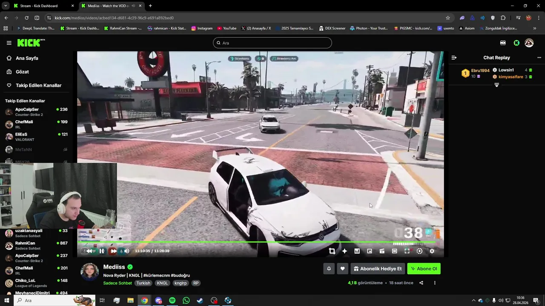The width and height of the screenshot is (545, 306).
Task: Open kimyasalfare gifter entry
Action: coord(513,77)
